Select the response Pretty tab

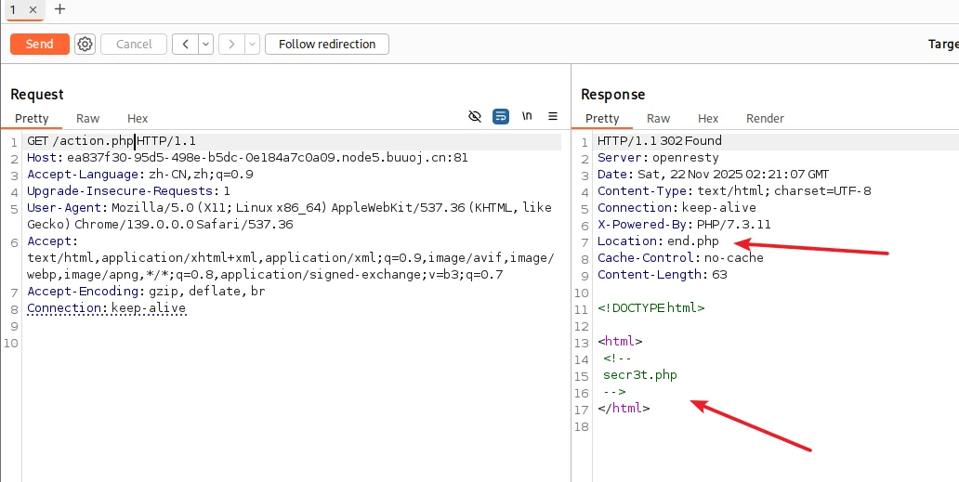(602, 118)
